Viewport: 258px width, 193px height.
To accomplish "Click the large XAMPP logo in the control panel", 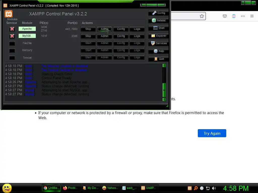I will pyautogui.click(x=9, y=14).
